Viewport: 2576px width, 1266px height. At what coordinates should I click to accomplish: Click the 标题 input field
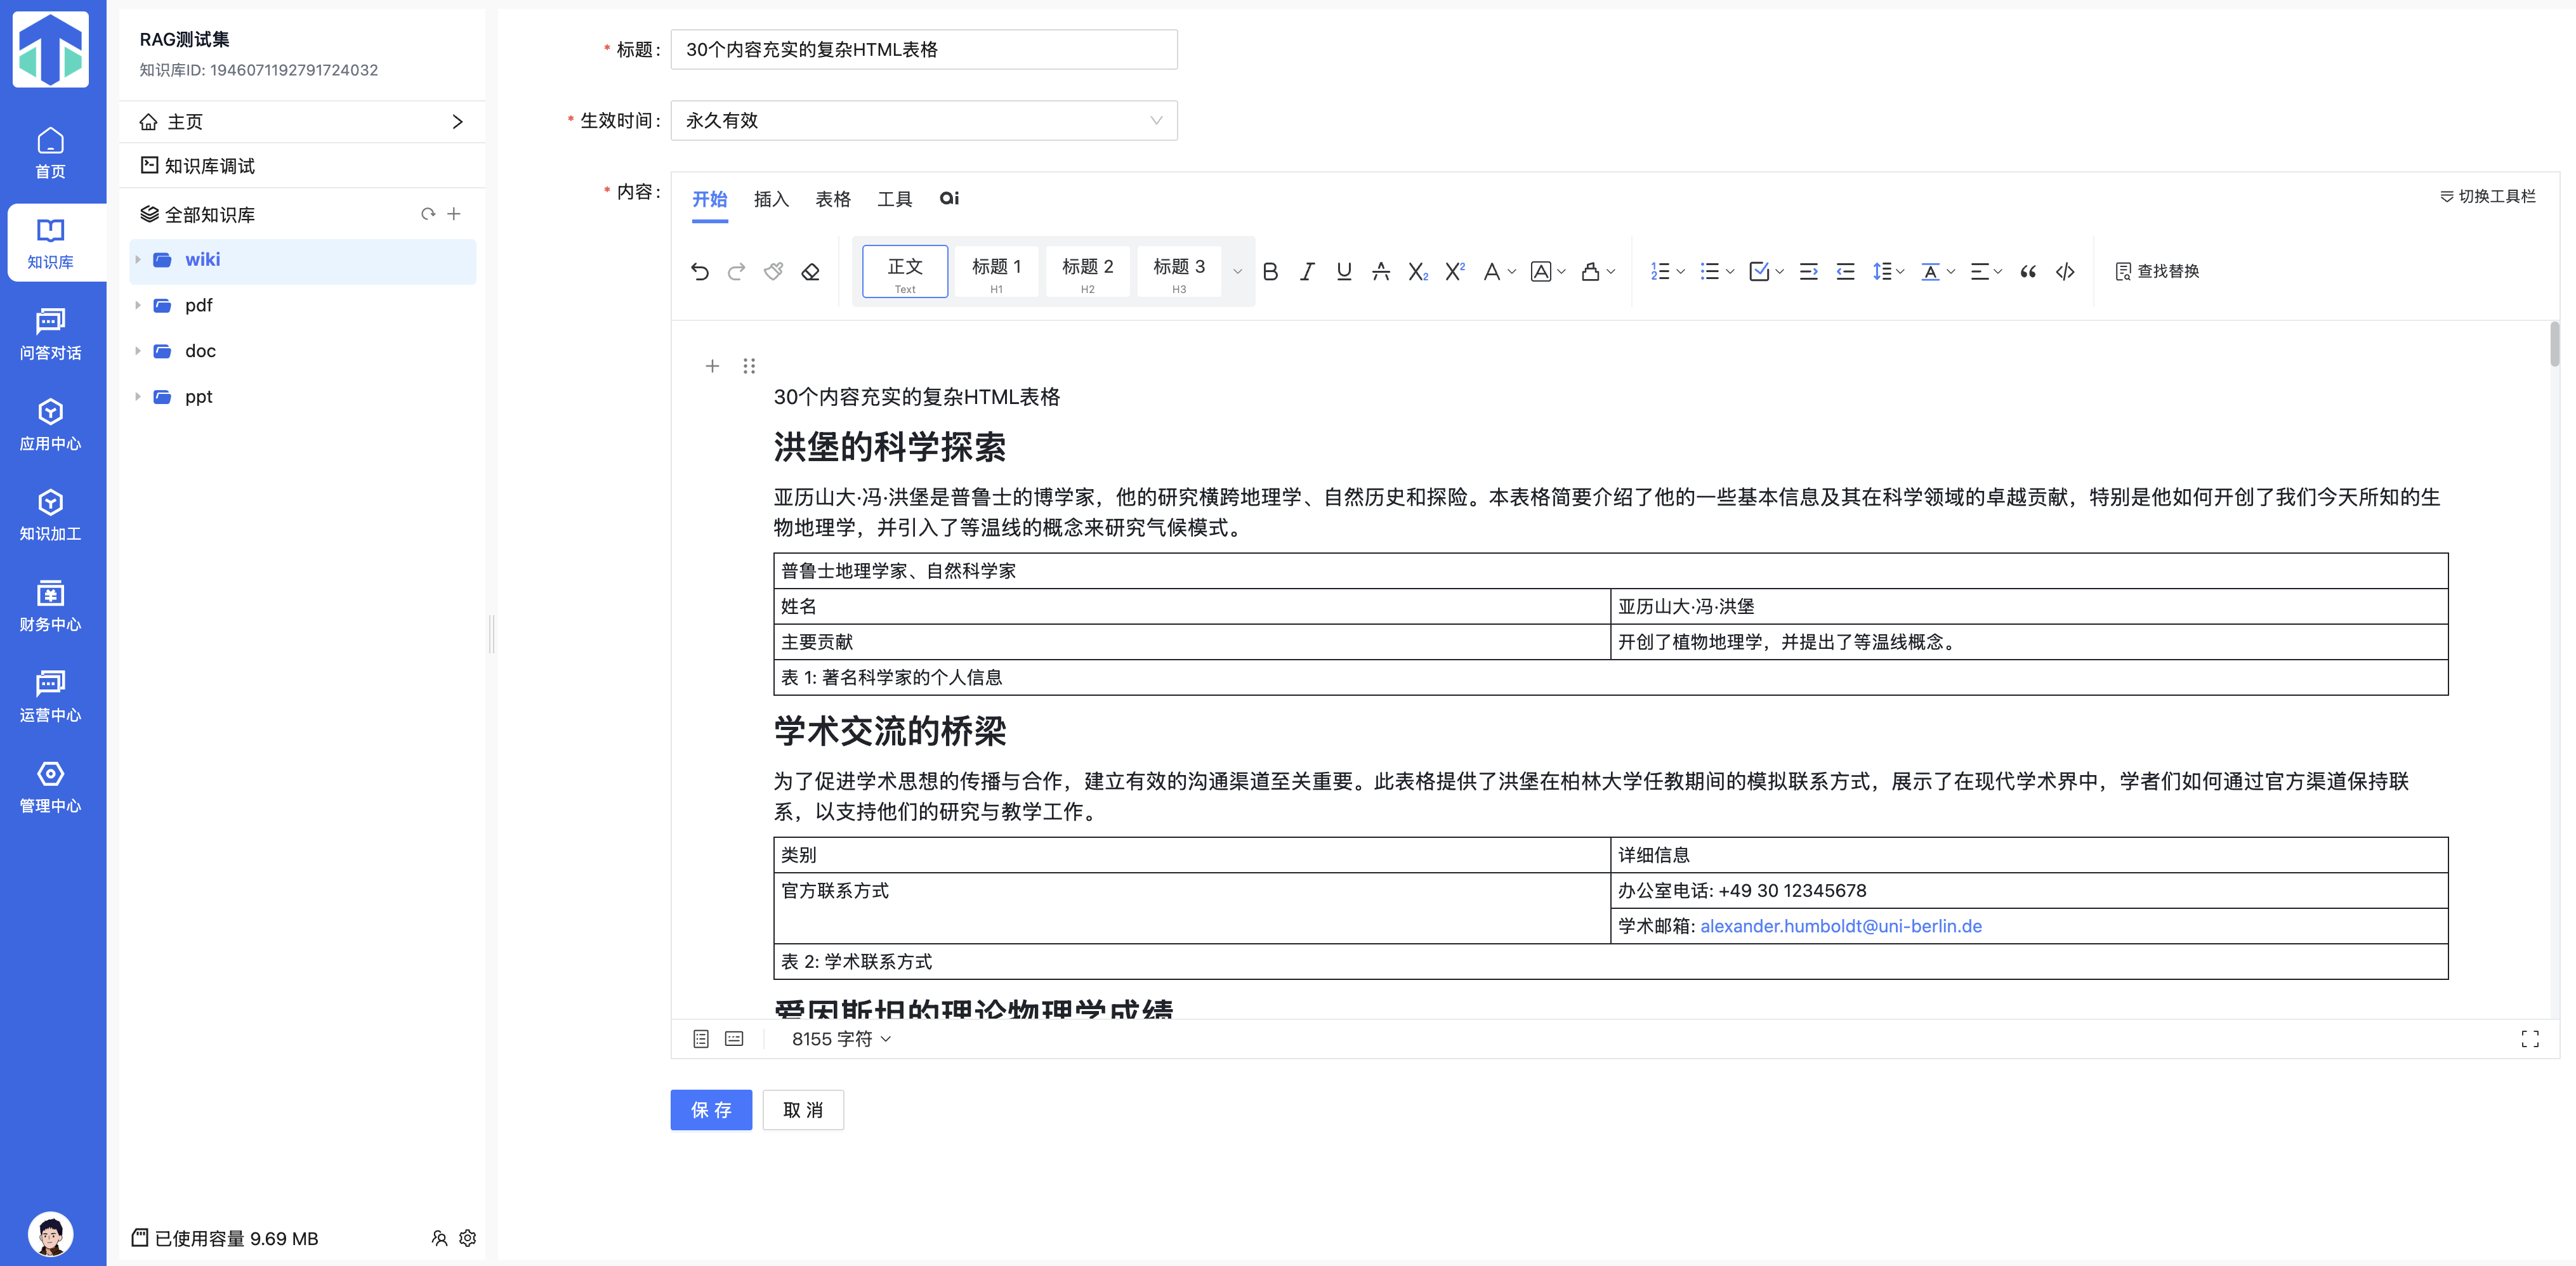pyautogui.click(x=923, y=49)
